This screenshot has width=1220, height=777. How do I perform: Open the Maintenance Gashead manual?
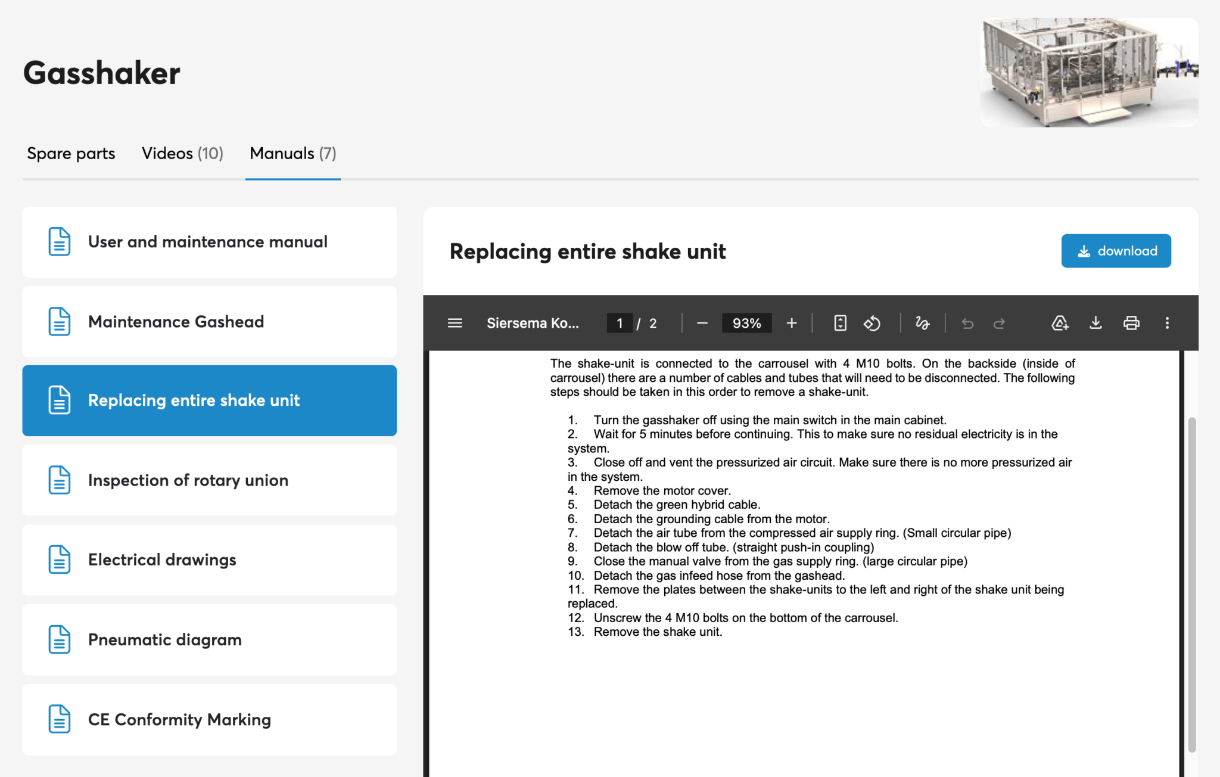(x=210, y=322)
